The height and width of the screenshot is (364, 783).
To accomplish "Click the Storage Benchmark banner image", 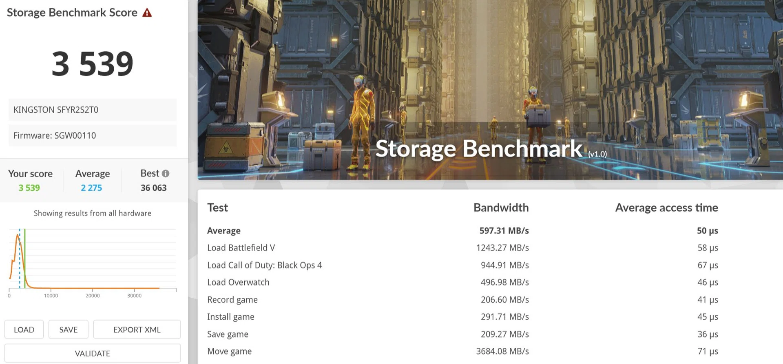I will (490, 89).
